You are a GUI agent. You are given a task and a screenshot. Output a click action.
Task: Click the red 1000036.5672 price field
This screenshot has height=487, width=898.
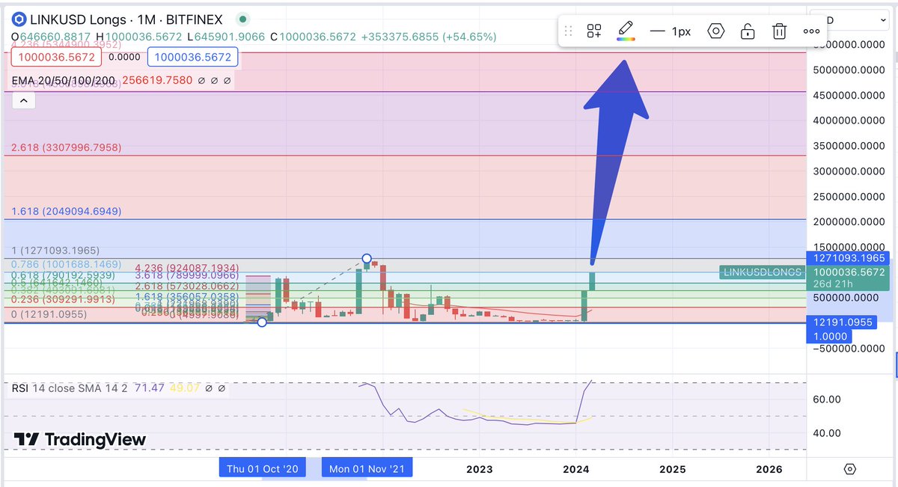coord(55,57)
